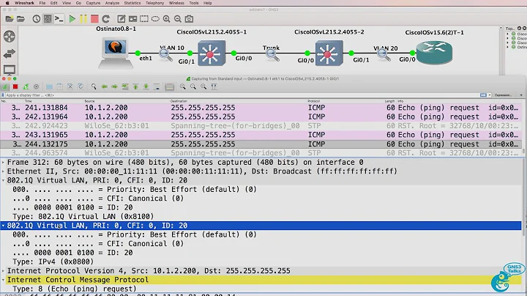
Task: Take a screenshot with camera icon
Action: [x=190, y=19]
